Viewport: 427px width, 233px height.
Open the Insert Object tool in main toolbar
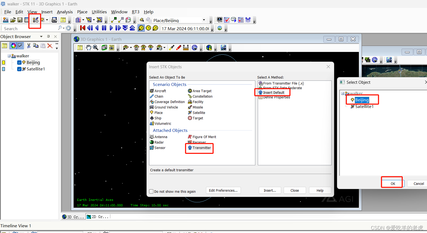click(x=35, y=20)
